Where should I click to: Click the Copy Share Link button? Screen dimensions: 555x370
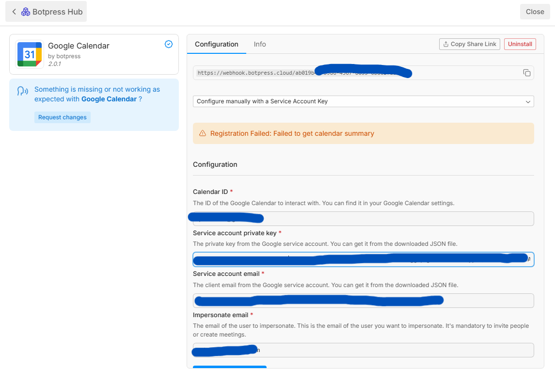point(469,44)
